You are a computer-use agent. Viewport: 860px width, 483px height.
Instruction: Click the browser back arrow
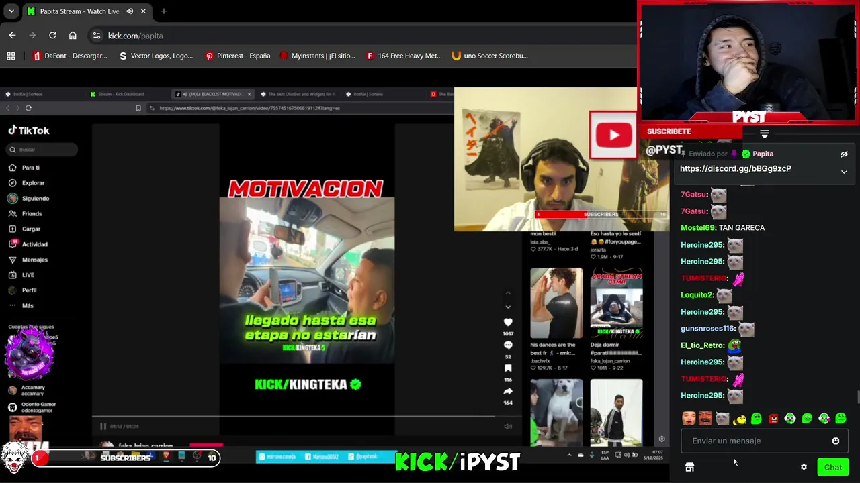click(x=12, y=36)
